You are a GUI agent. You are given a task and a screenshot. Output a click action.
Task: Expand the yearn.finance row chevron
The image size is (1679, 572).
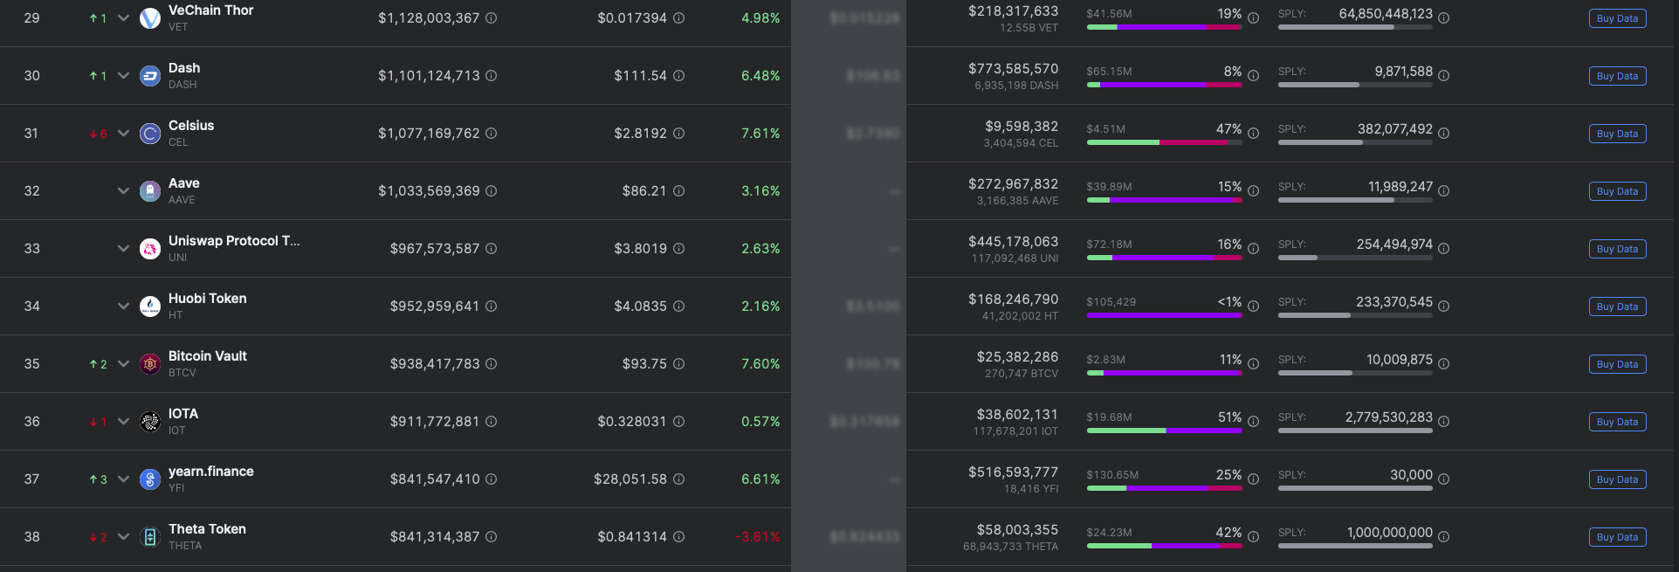123,479
